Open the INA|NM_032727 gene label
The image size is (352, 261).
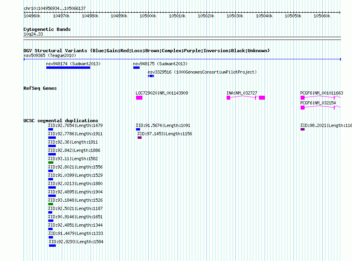tap(242, 93)
